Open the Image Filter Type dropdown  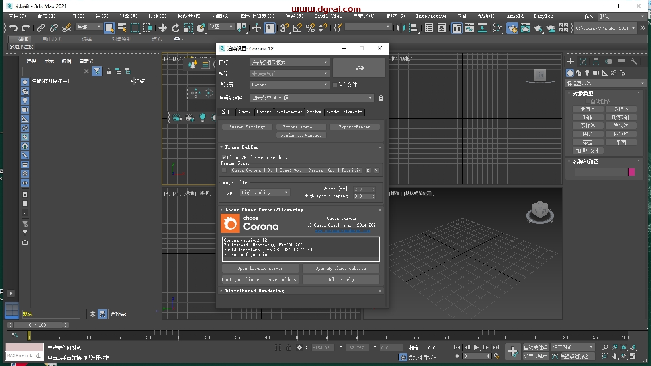coord(265,192)
